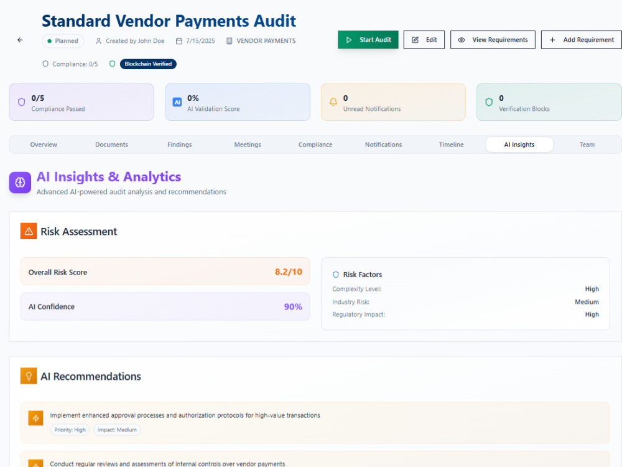Click the Impact: Medium tag
The width and height of the screenshot is (622, 467).
pyautogui.click(x=117, y=430)
